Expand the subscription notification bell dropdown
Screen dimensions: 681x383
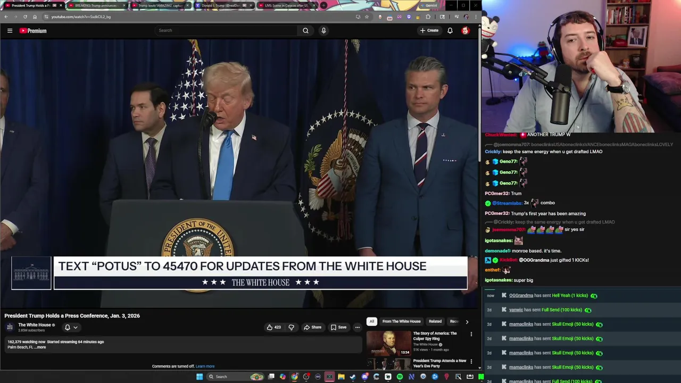[71, 327]
